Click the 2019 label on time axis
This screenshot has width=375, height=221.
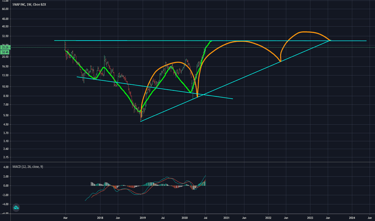[x=143, y=218]
